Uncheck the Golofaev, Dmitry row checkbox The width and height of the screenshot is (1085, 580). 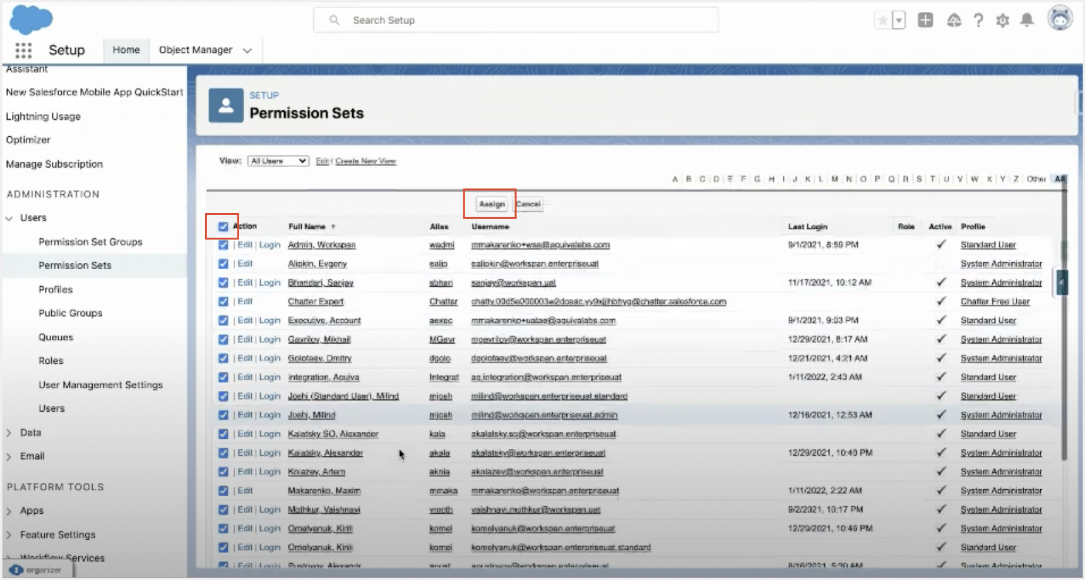[x=223, y=358]
